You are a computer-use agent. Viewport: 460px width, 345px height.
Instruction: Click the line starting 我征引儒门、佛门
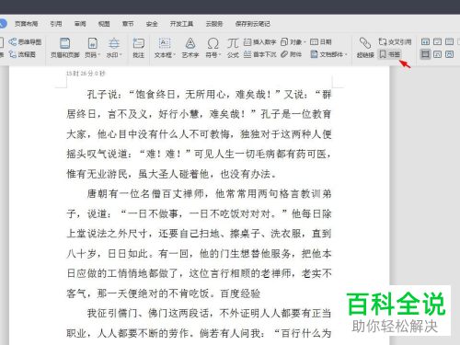(x=209, y=313)
